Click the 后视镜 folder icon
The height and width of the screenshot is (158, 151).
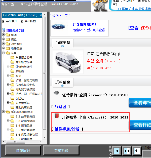click(12, 71)
